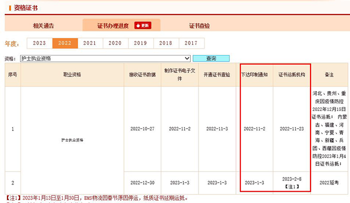Click the 2023-1-3 cell under 开通证书查验
This screenshot has height=203, width=350.
[x=217, y=182]
